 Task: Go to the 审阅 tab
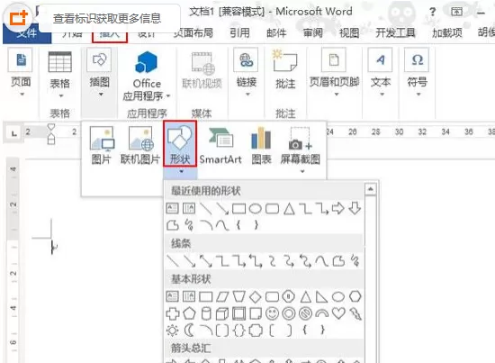tap(313, 32)
